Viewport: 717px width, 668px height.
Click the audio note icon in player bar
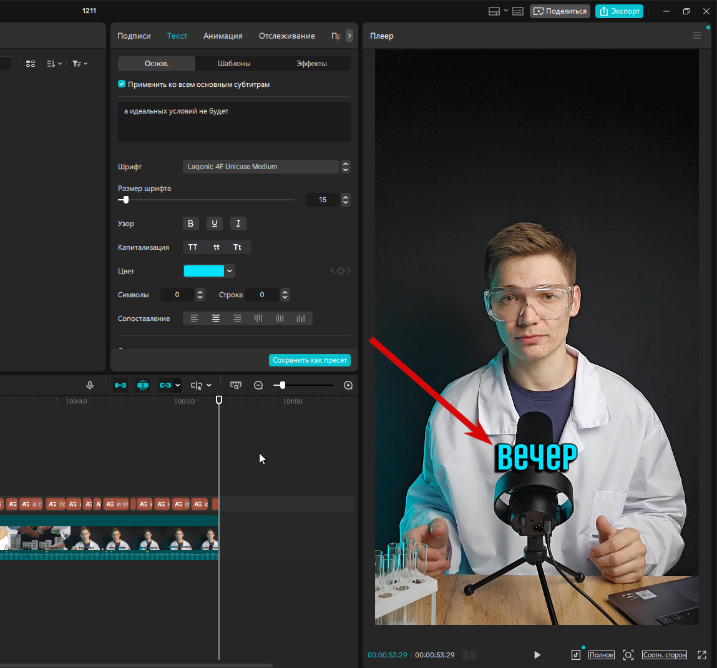tap(576, 655)
